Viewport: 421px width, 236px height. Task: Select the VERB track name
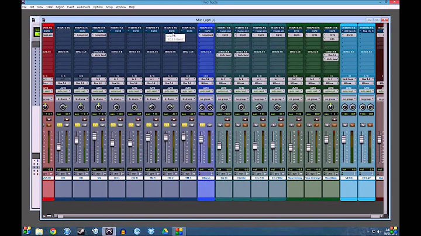coord(348,178)
